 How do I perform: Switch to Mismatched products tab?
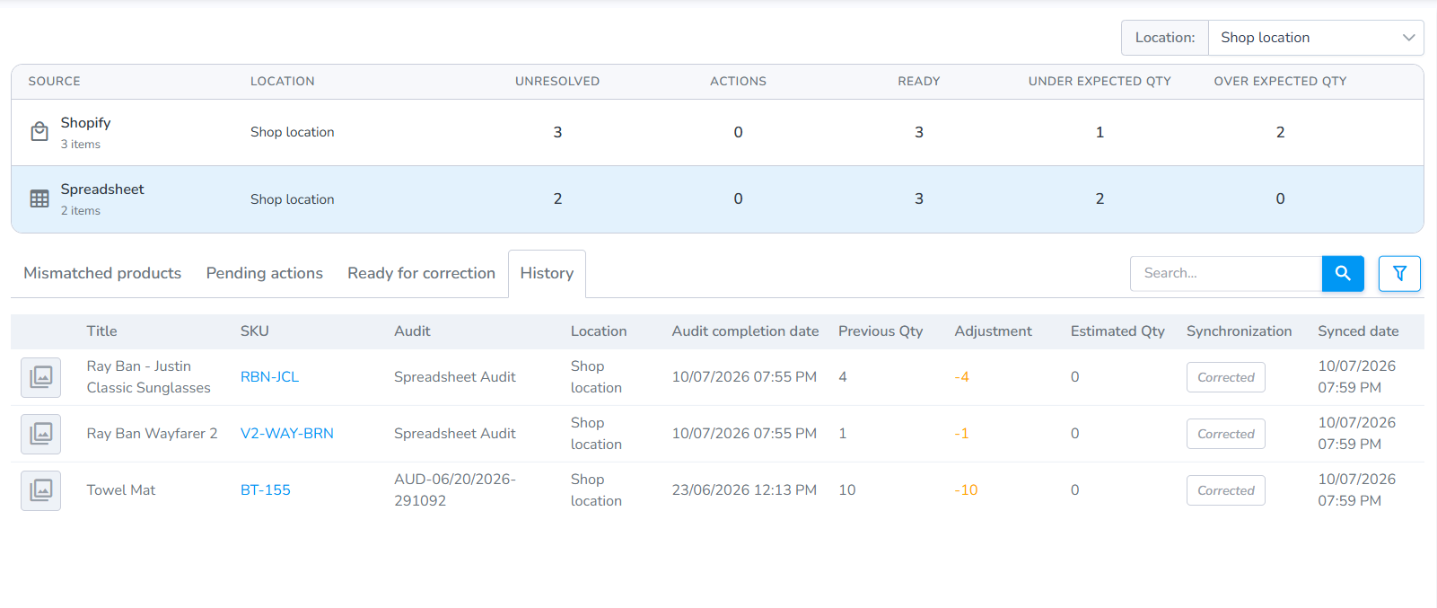[x=102, y=273]
